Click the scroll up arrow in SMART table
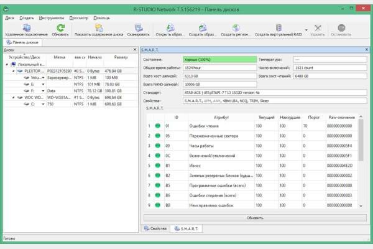 pos(361,117)
